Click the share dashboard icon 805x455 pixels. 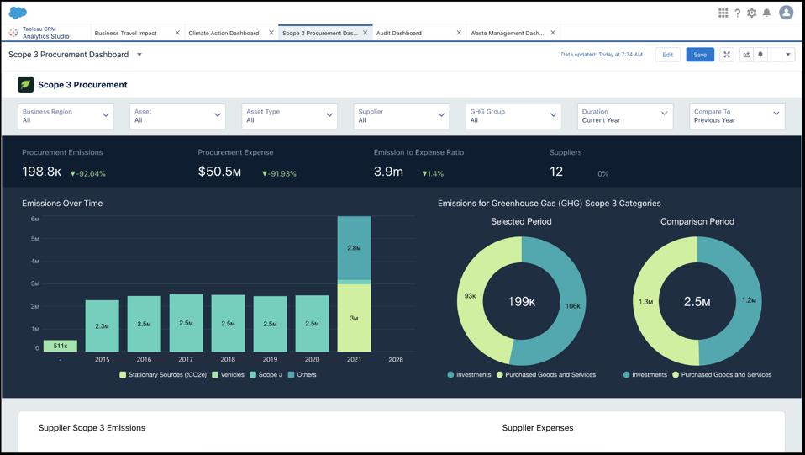coord(746,55)
